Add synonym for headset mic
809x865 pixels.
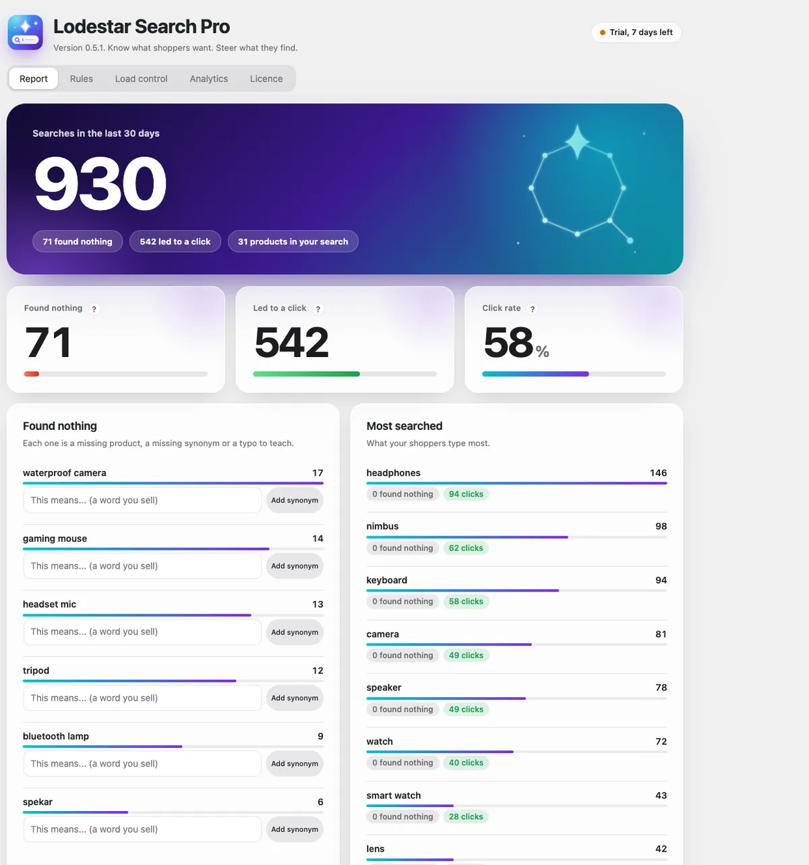[x=295, y=632]
